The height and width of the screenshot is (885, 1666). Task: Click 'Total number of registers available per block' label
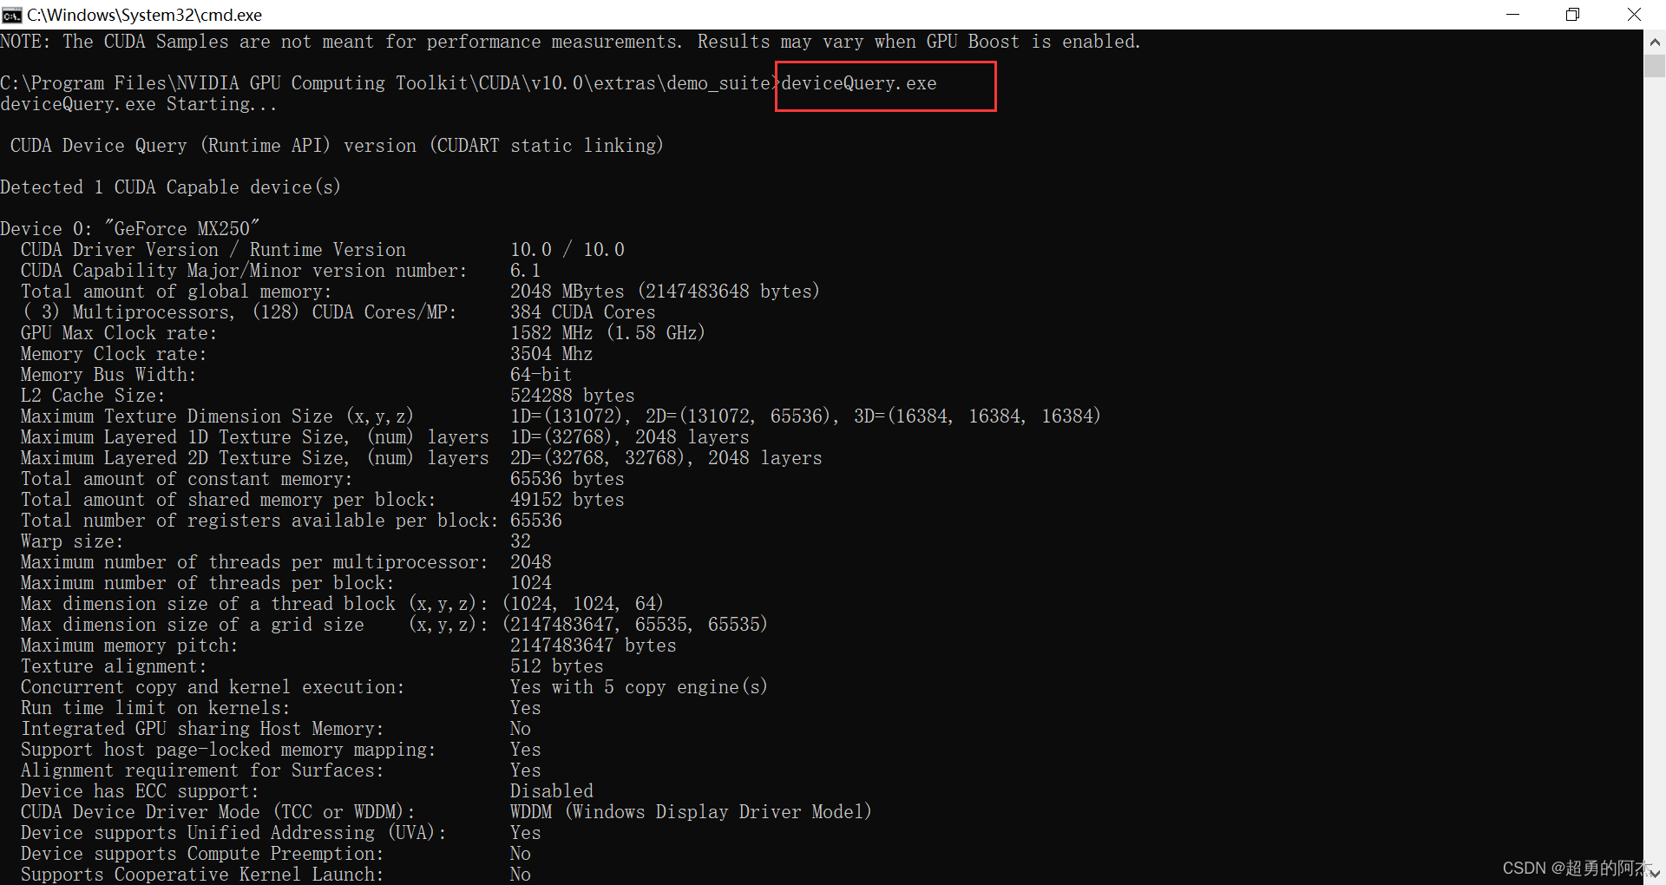click(259, 521)
